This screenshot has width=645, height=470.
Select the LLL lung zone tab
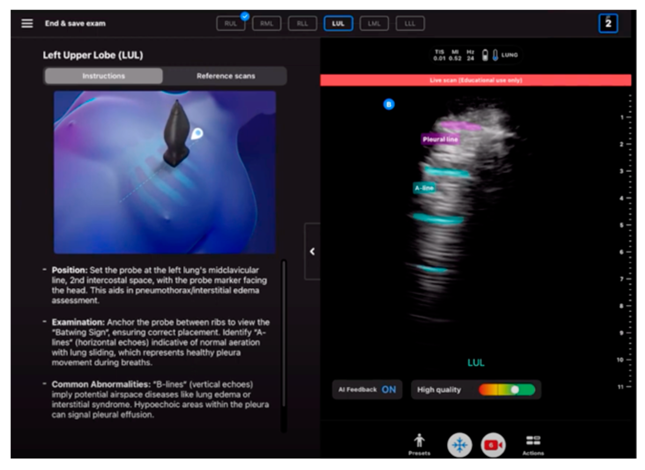[x=410, y=23]
